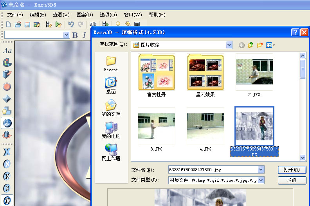This screenshot has height=206, width=310.
Task: Select the red sphere button designs tool
Action: (7, 87)
